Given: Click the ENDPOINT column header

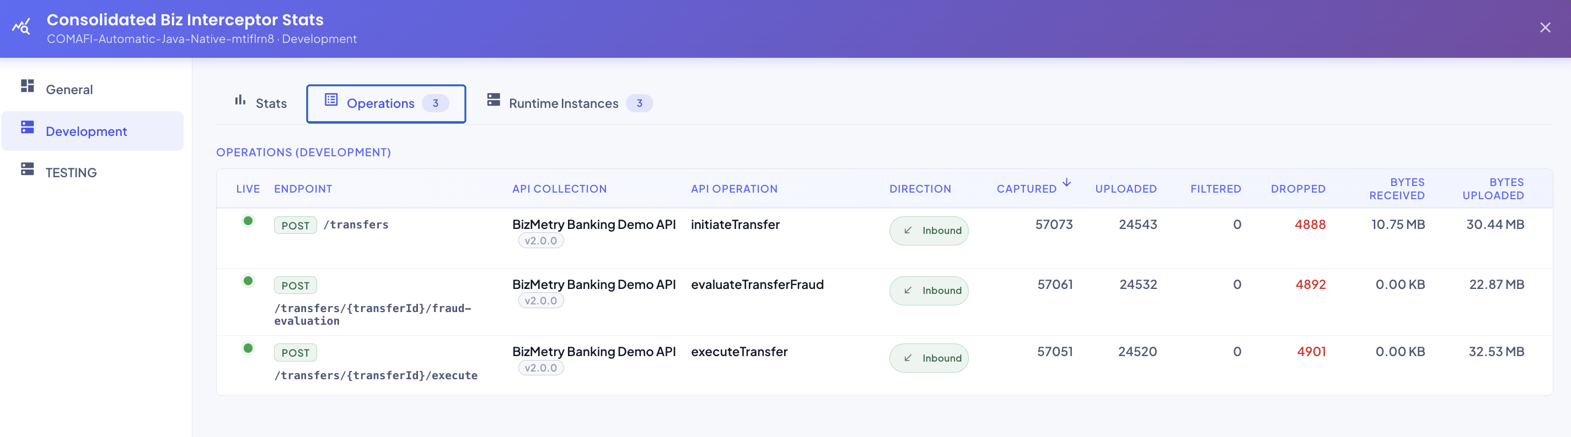Looking at the screenshot, I should [x=303, y=189].
